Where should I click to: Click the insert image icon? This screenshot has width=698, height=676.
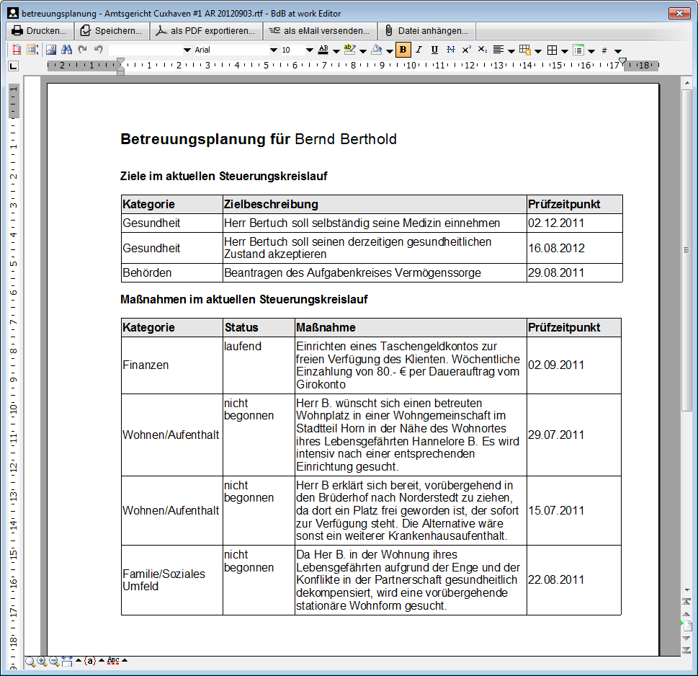(51, 50)
